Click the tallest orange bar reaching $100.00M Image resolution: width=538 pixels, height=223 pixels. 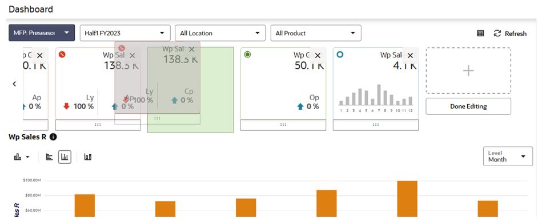(x=407, y=199)
